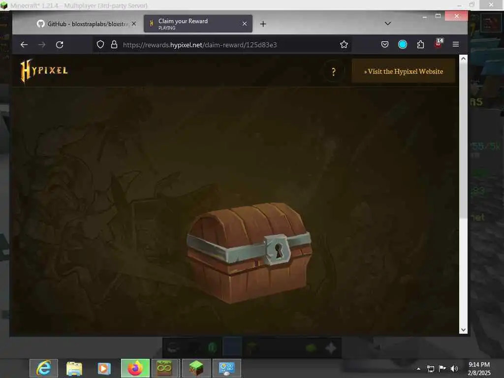Open the Firefox hamburger menu

pyautogui.click(x=455, y=44)
